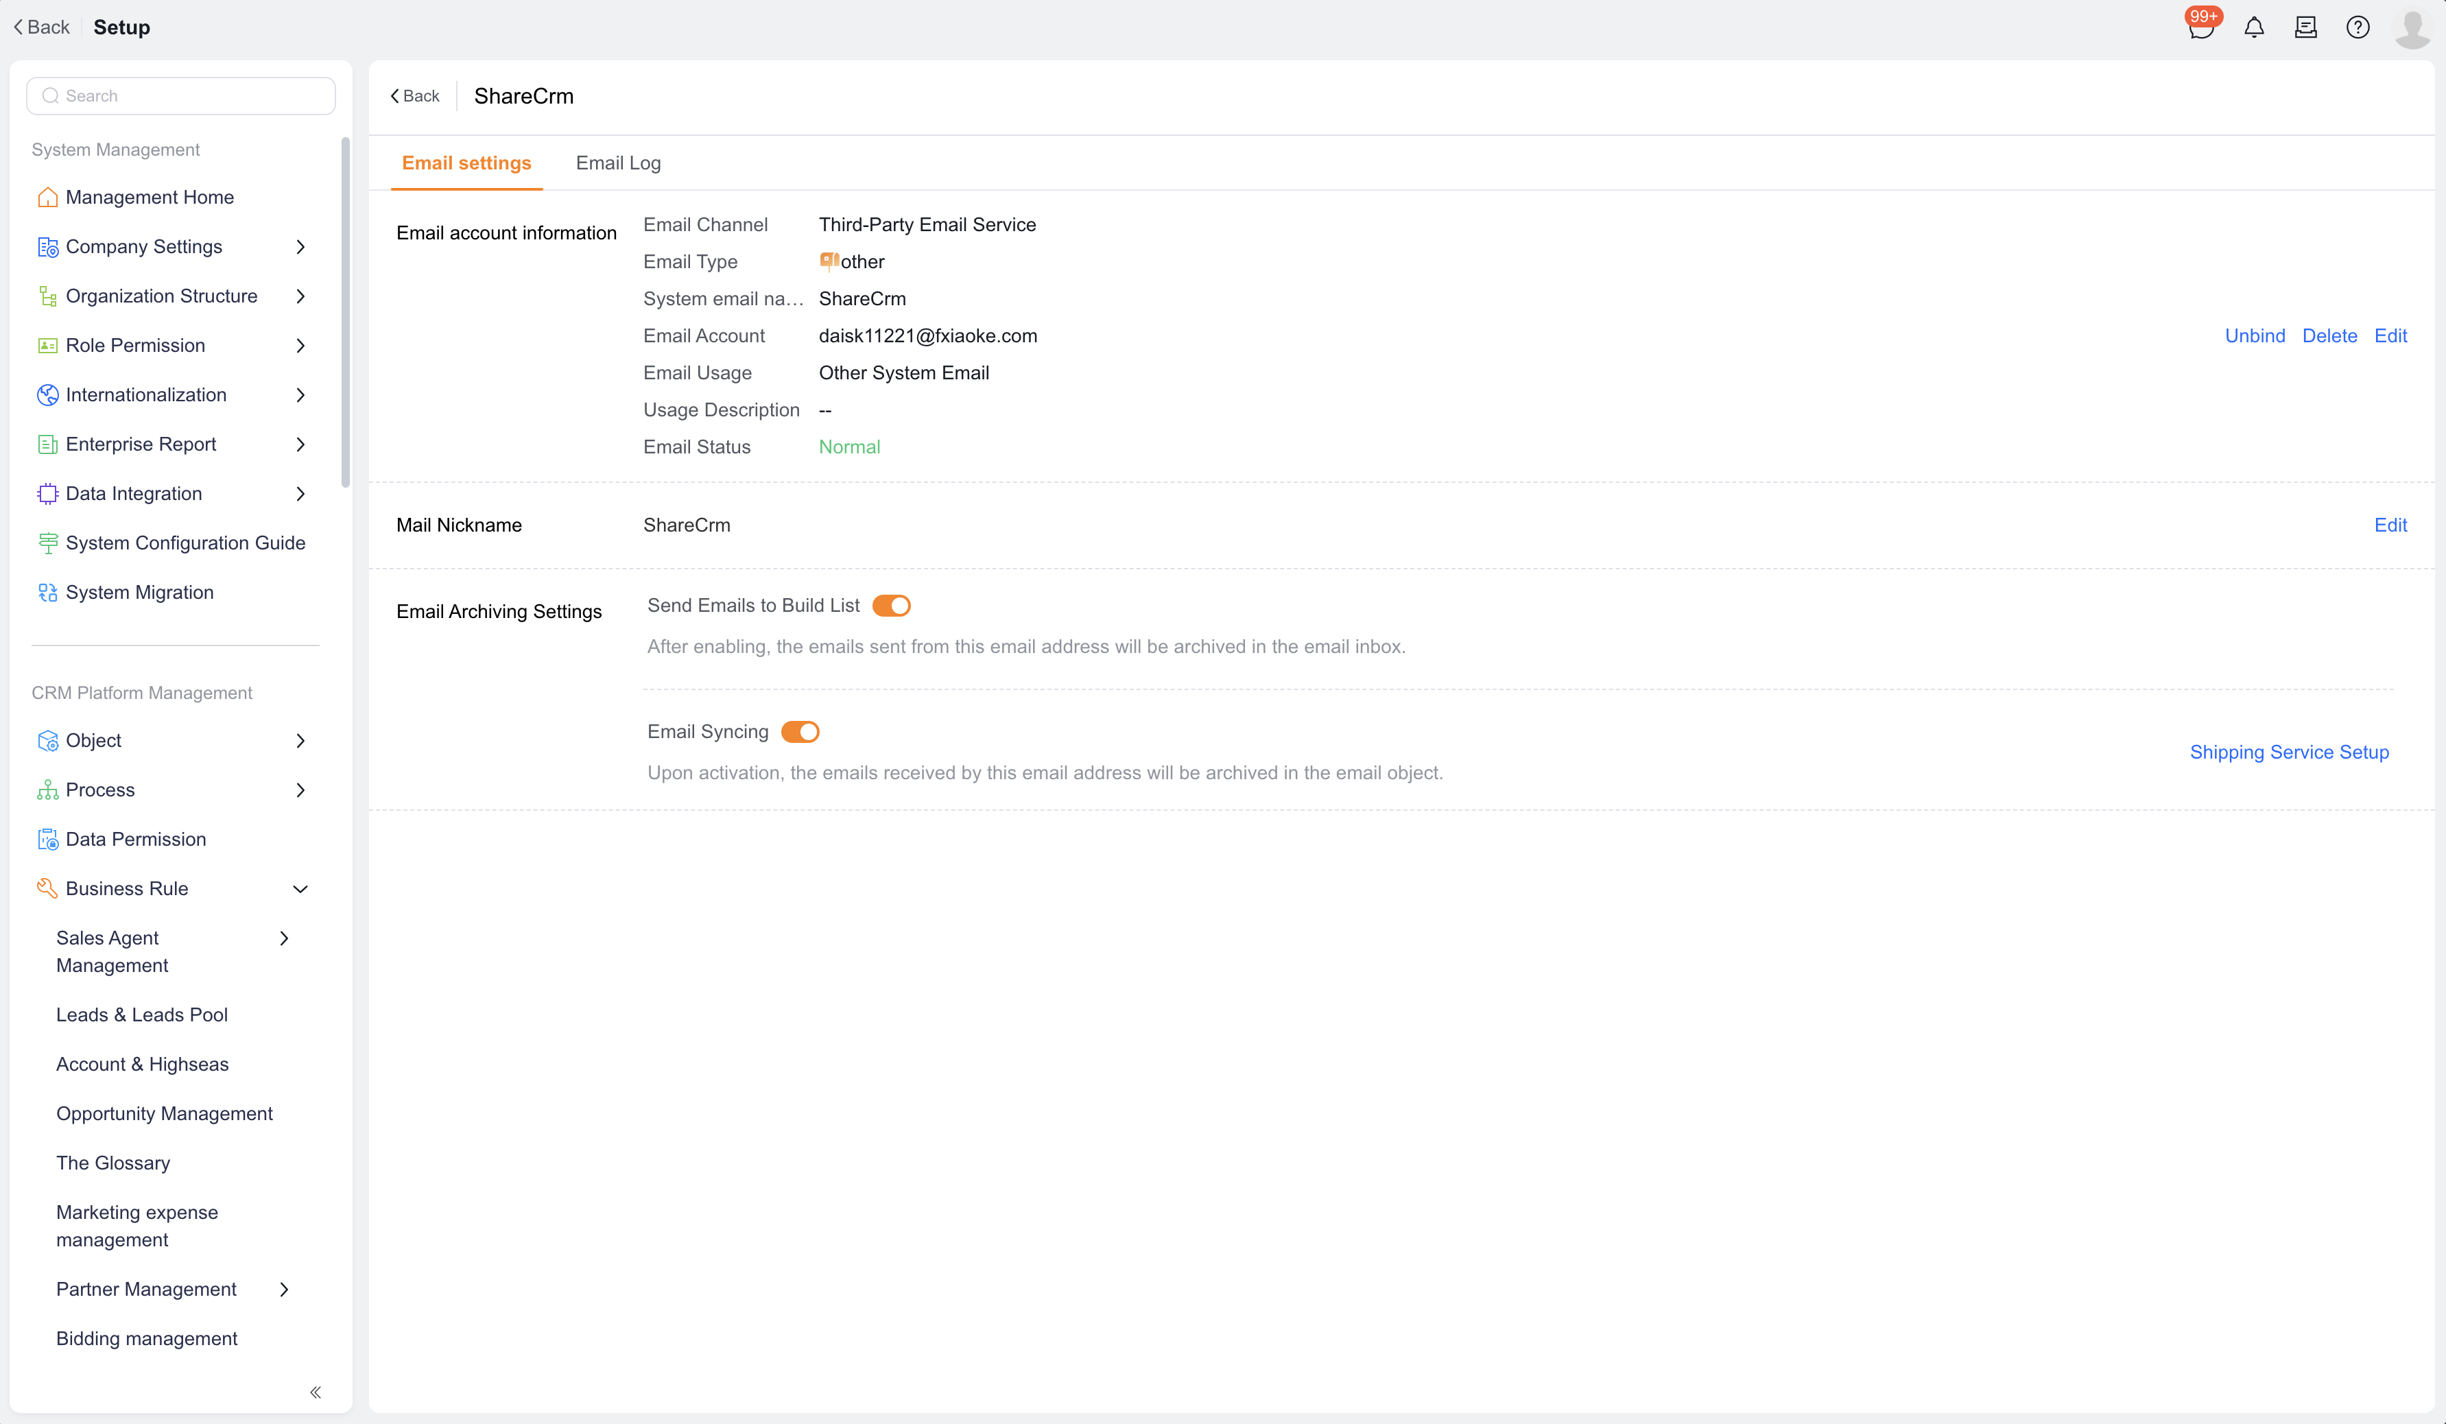Screen dimensions: 2446x1424
Task: Open the help question mark icon
Action: 2358,27
